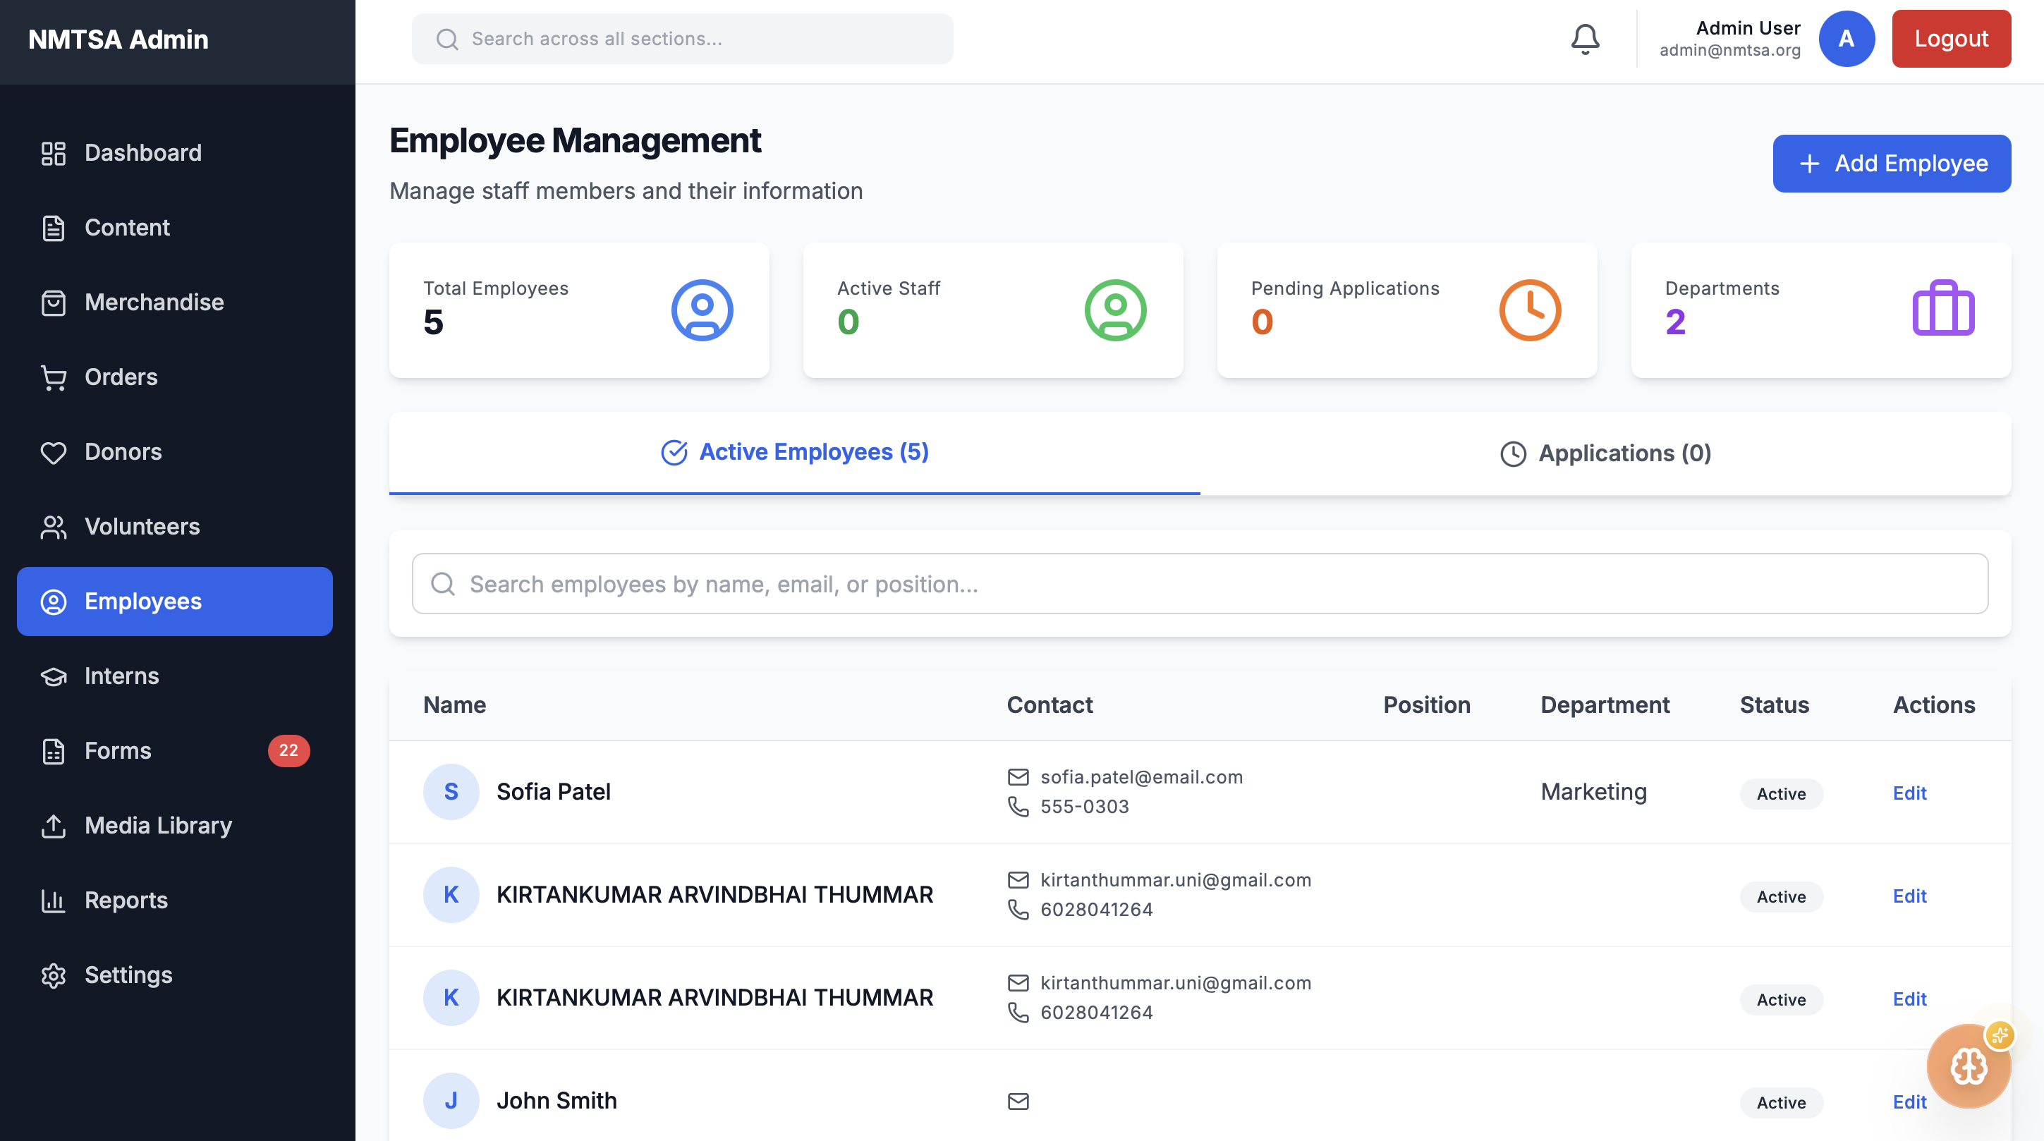2044x1141 pixels.
Task: Go to Media Library section
Action: 158,825
